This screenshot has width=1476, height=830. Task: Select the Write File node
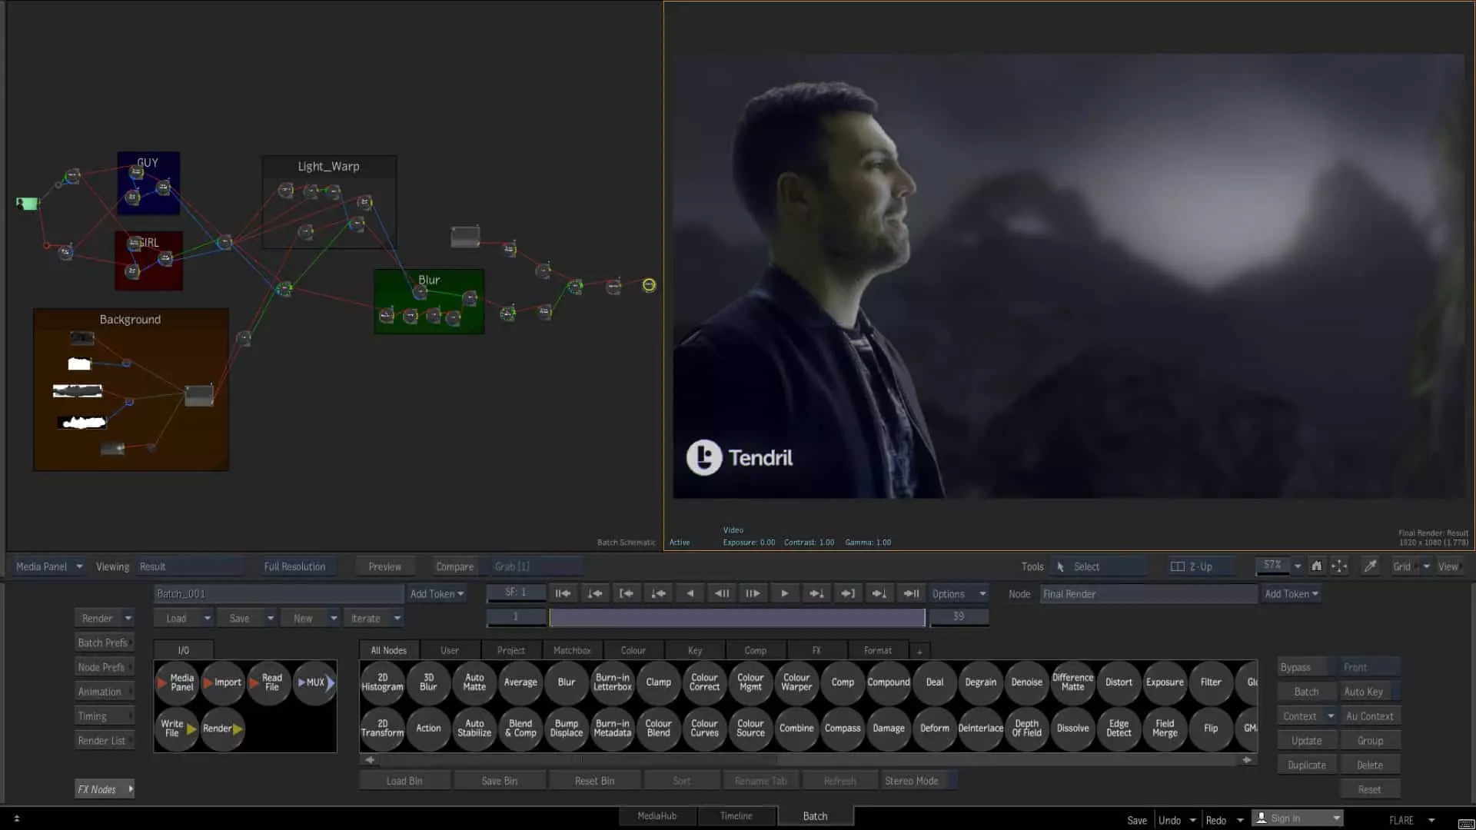175,729
